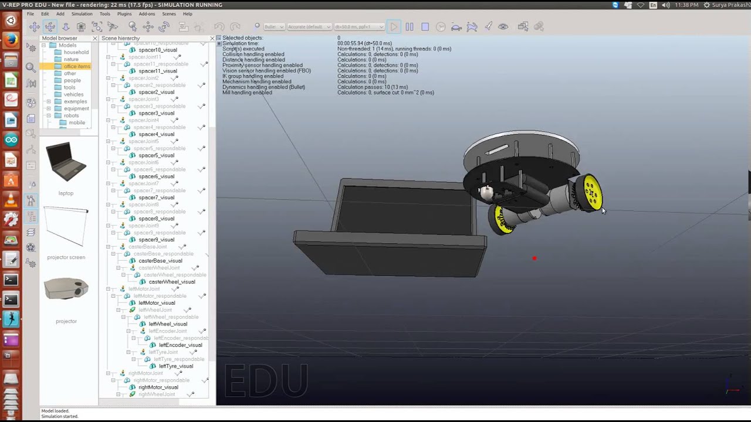The image size is (751, 422).
Task: Open the Firefox icon in Ubuntu launcher
Action: (x=11, y=40)
